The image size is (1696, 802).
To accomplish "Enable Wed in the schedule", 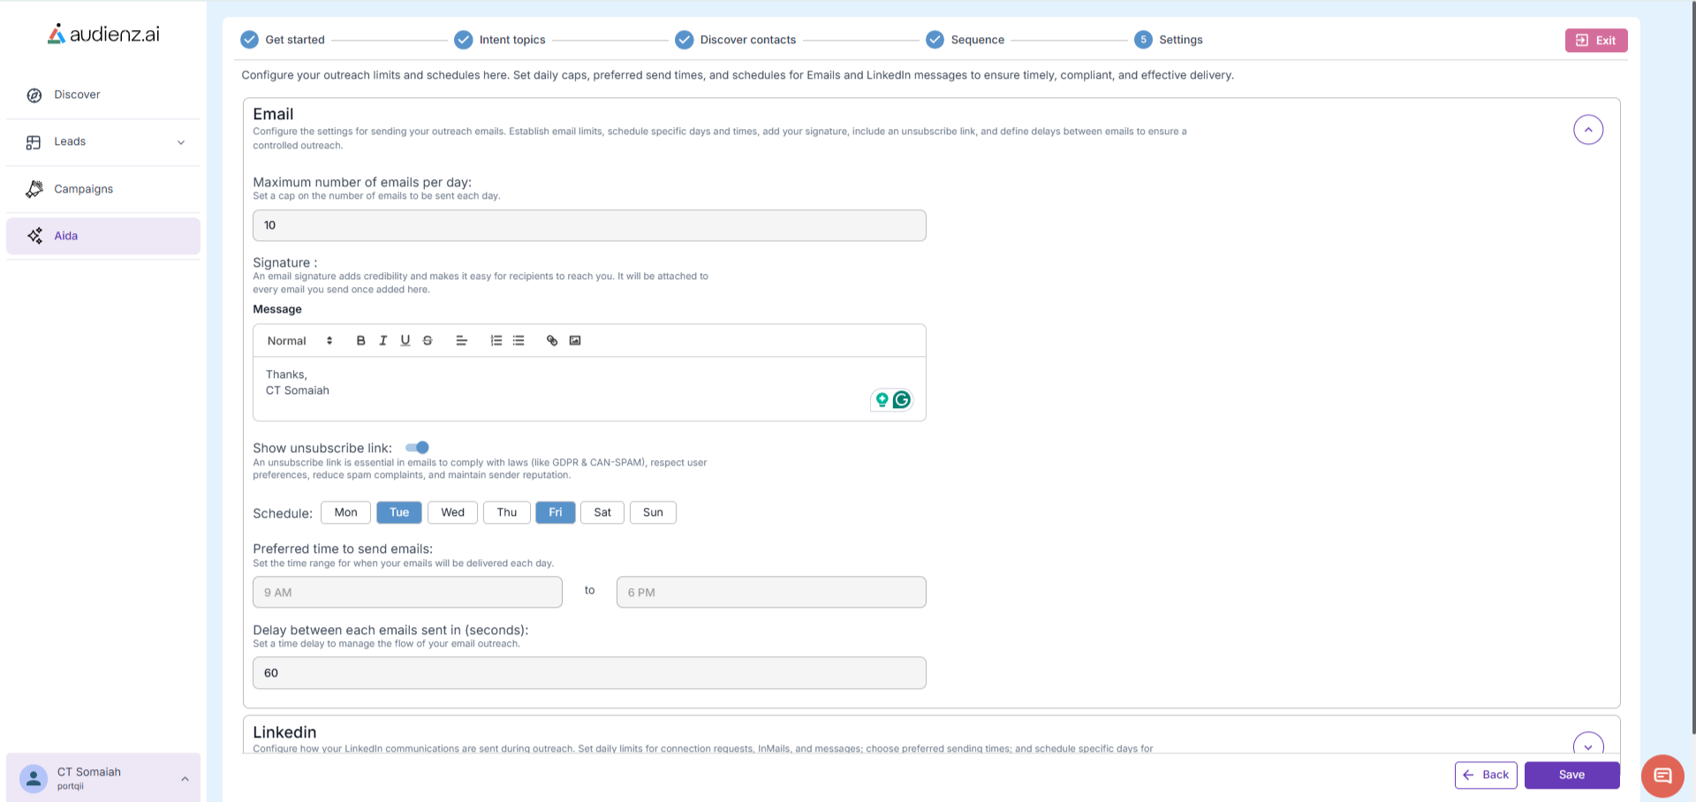I will [x=453, y=512].
